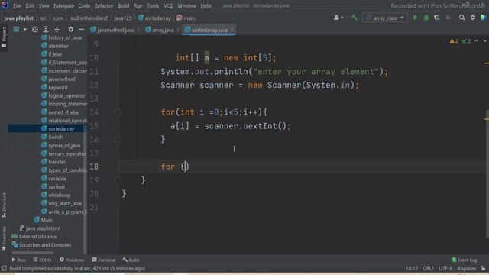
Task: Open the Navigate menu
Action: click(x=63, y=5)
